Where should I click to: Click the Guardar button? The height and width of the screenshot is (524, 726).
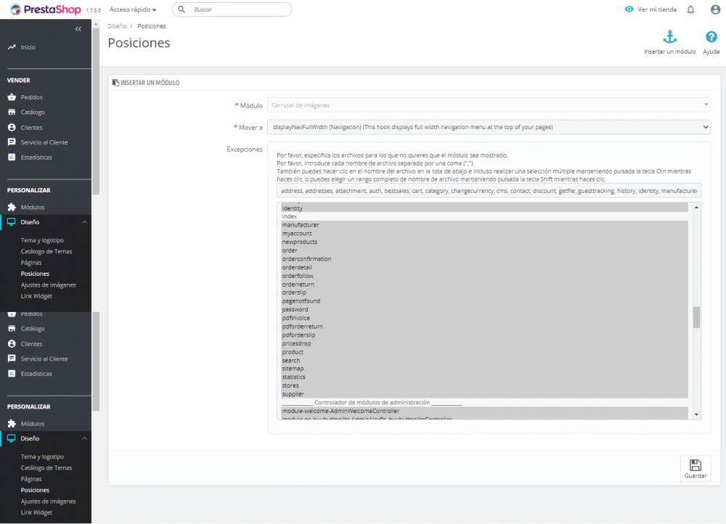(x=695, y=468)
